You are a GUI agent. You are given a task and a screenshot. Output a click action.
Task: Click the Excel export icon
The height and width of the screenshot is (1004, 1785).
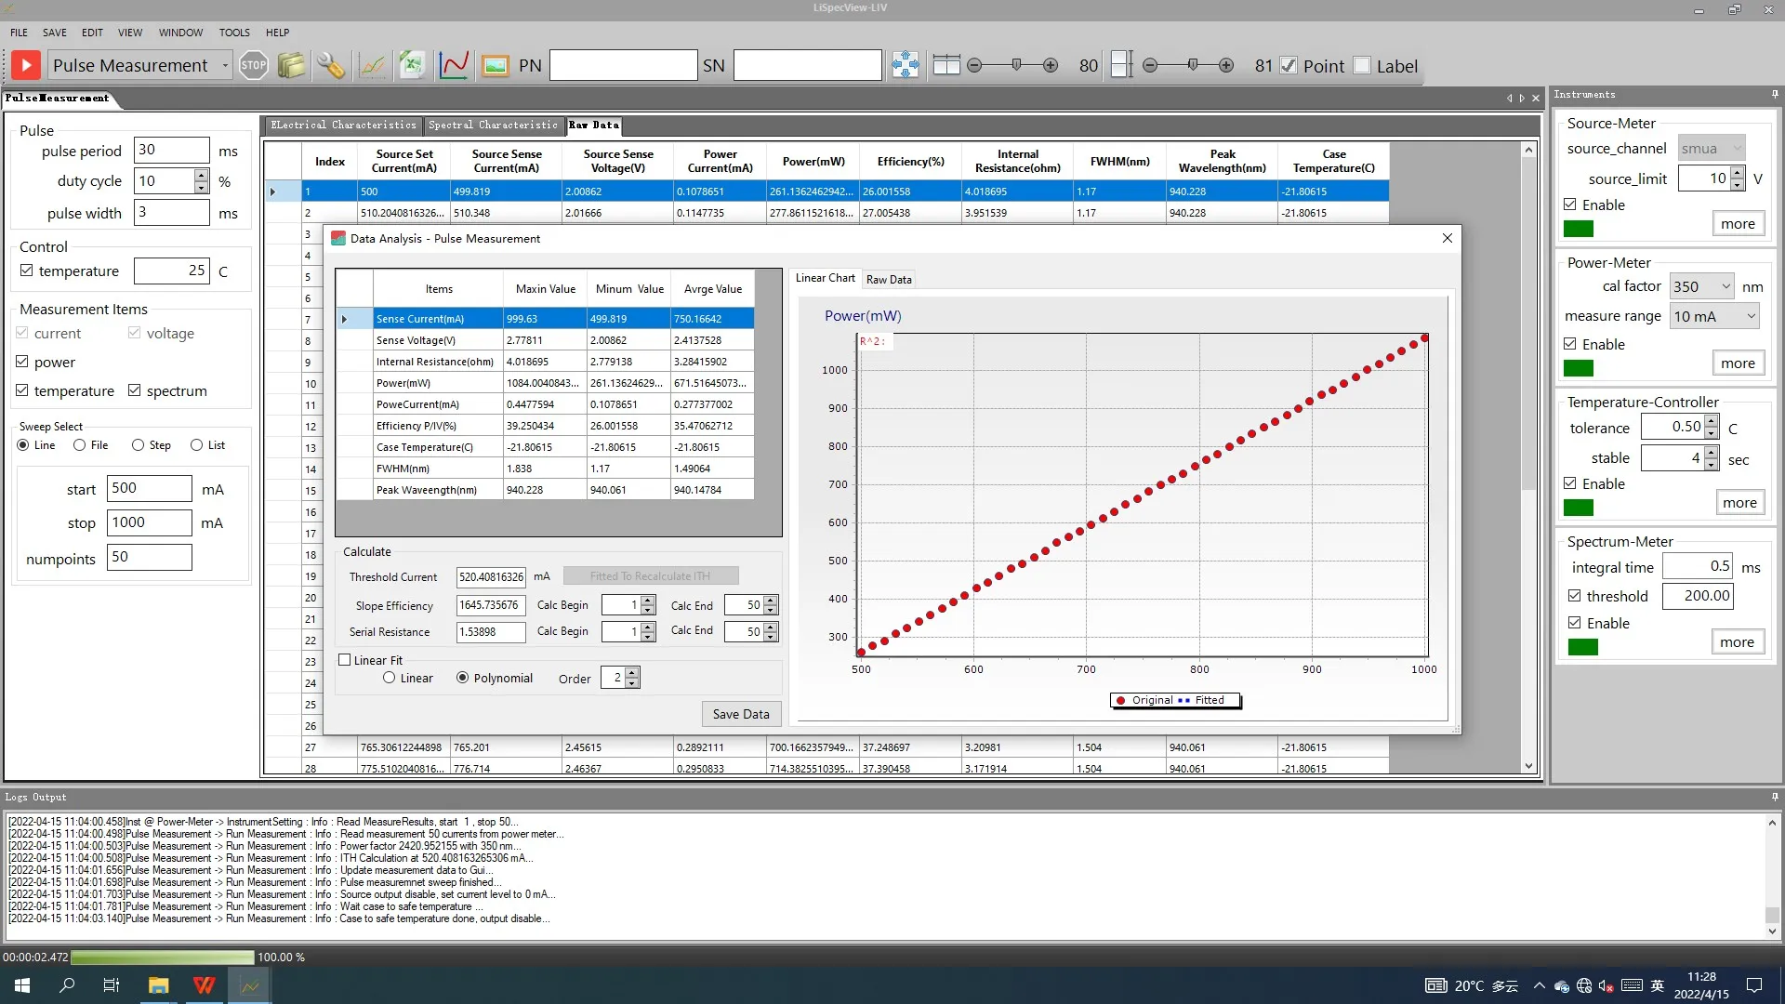coord(412,65)
